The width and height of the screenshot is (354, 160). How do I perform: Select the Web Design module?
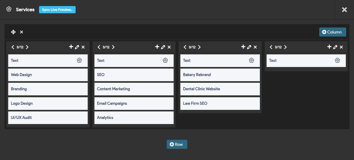pyautogui.click(x=48, y=75)
